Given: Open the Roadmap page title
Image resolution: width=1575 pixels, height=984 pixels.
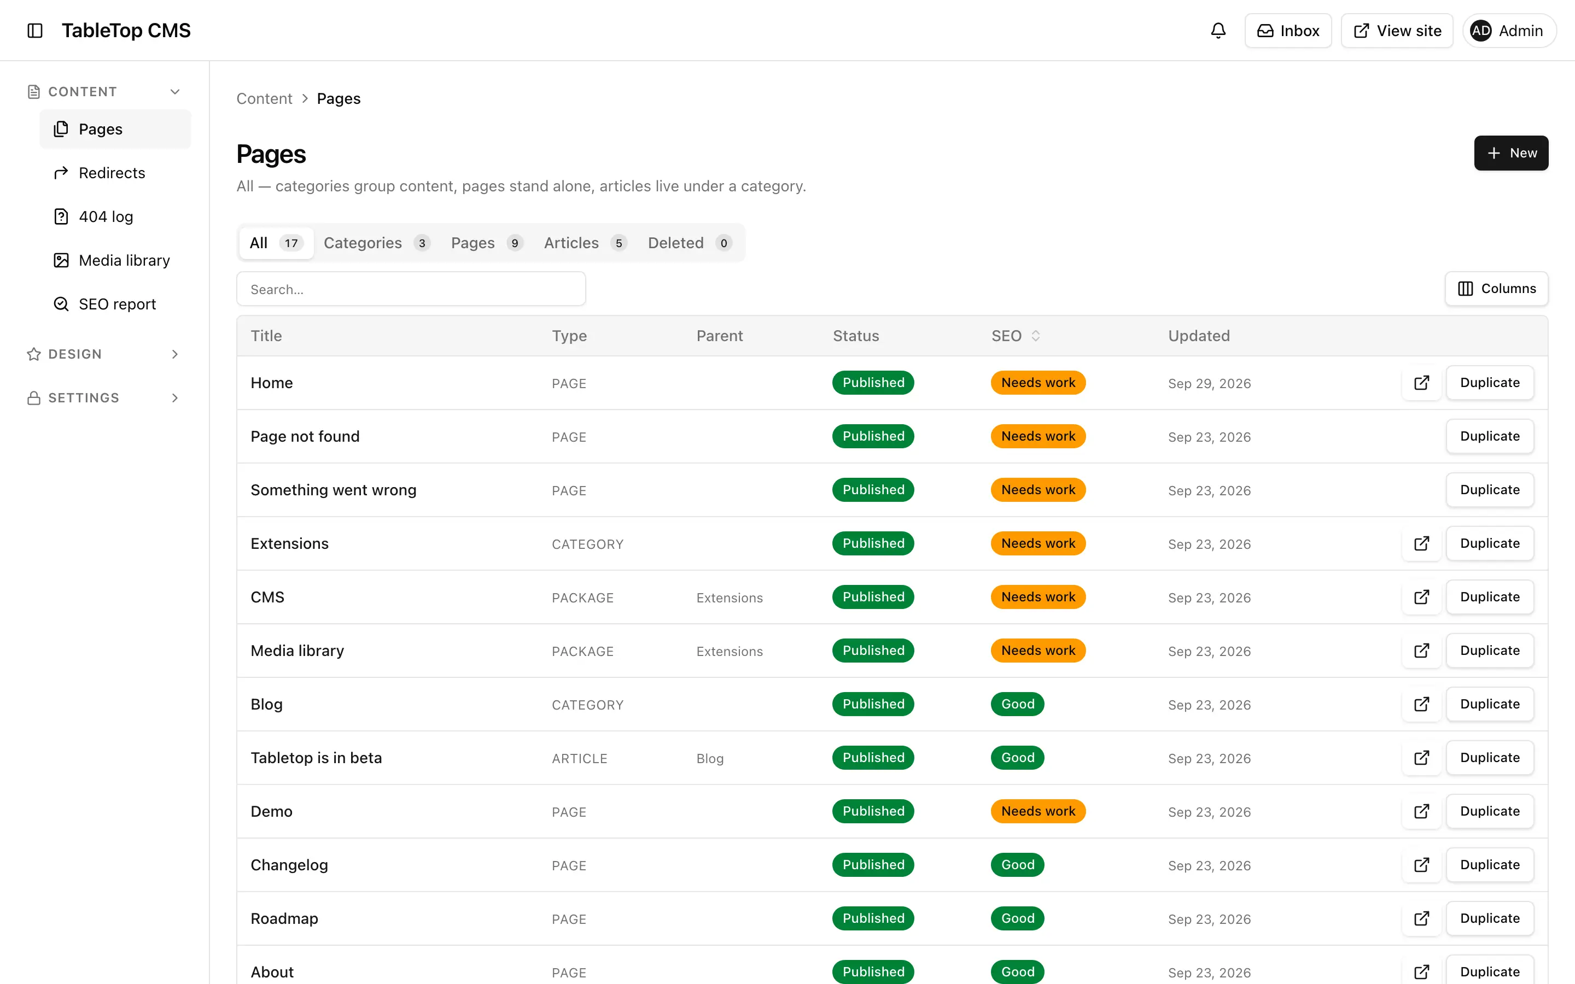Looking at the screenshot, I should [x=284, y=918].
